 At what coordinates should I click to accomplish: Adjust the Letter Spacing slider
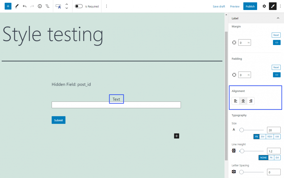point(251,172)
